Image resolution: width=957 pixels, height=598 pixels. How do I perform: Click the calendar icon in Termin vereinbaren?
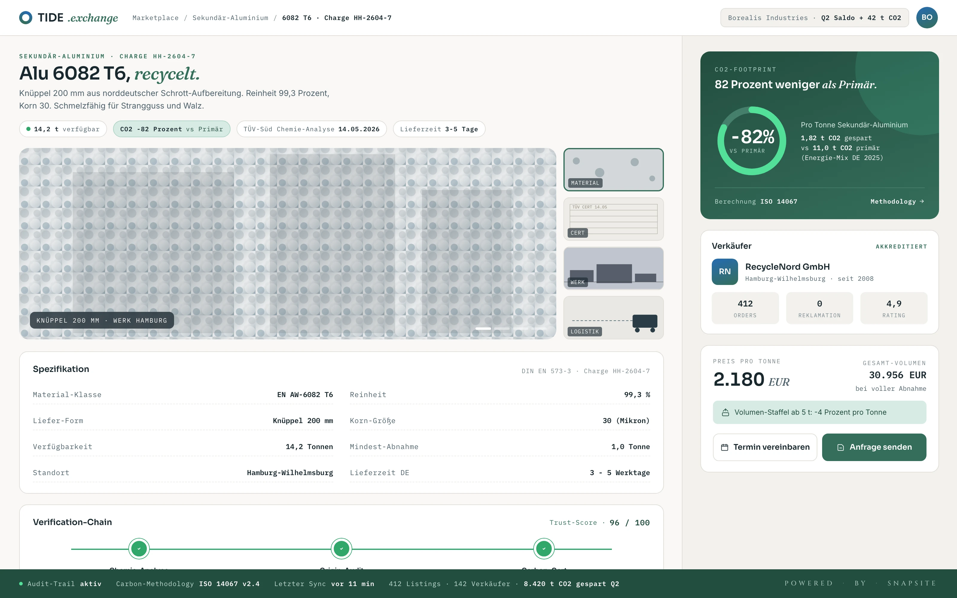[x=724, y=447]
